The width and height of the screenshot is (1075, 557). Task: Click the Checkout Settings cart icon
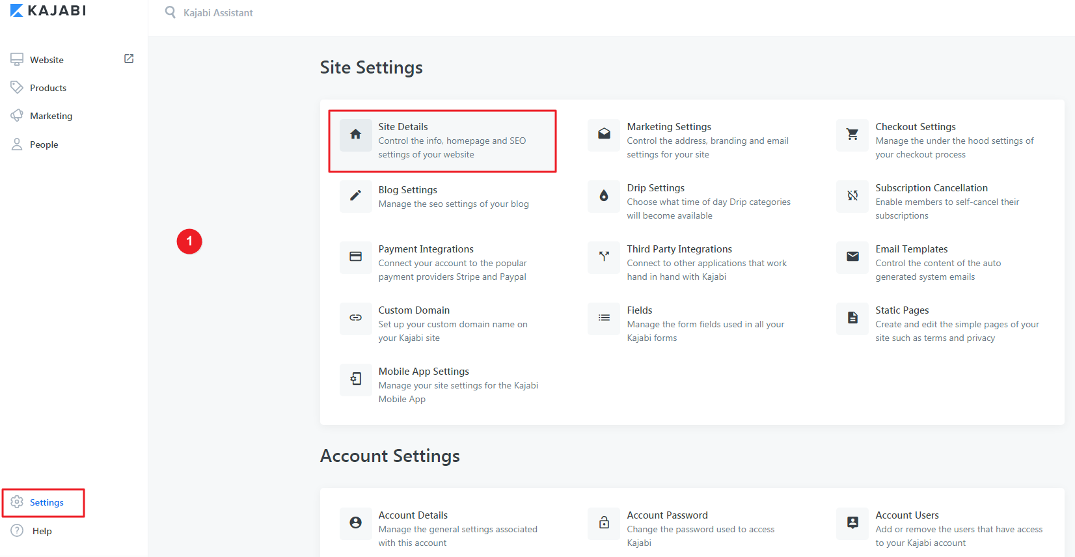(853, 134)
